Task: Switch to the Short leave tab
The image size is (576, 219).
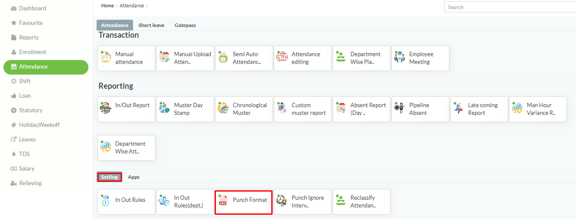Action: pyautogui.click(x=151, y=25)
